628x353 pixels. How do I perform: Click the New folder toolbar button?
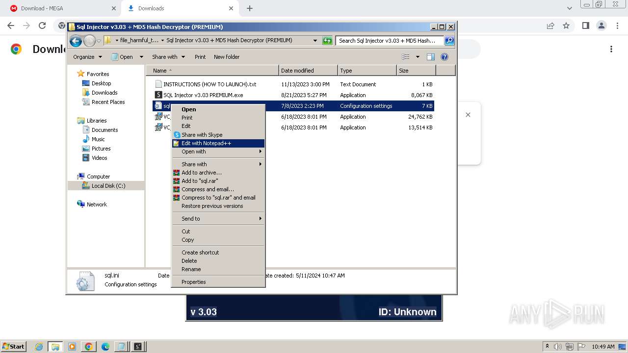227,57
